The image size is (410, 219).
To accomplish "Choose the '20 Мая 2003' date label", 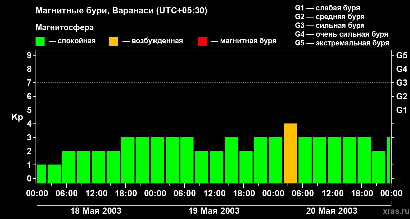I will click(x=332, y=211).
